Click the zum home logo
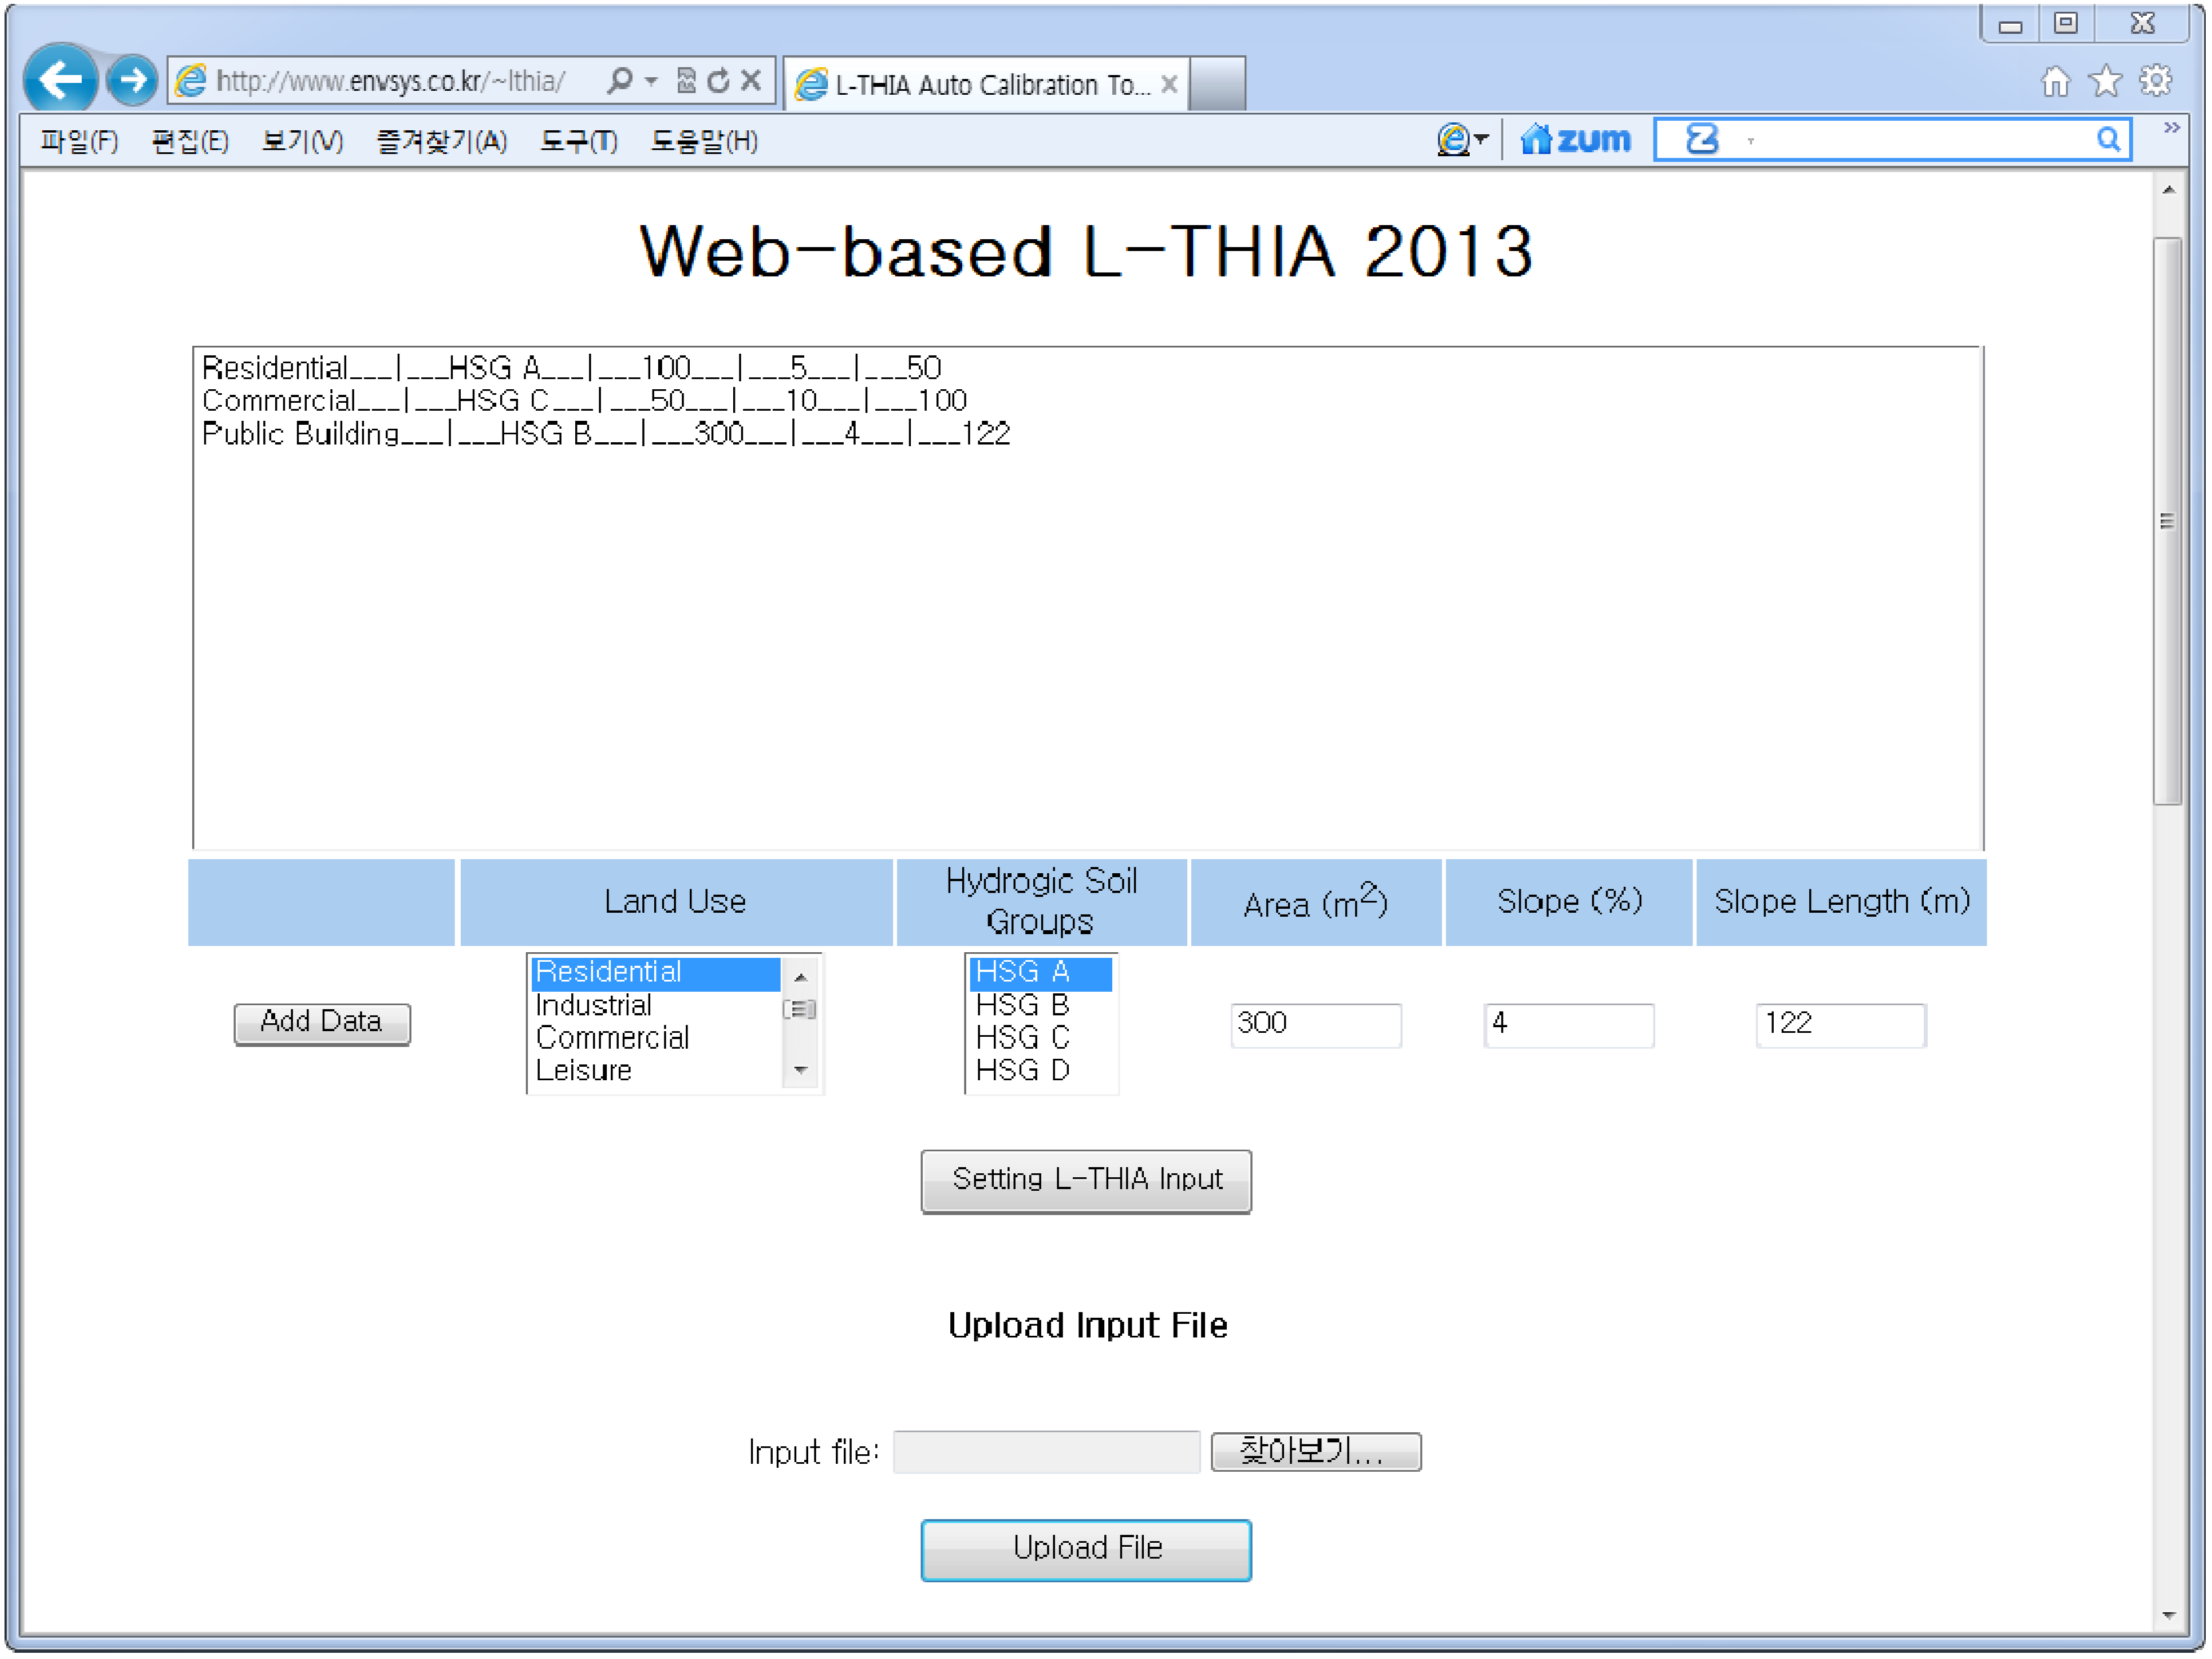2212x1659 pixels. 1576,140
